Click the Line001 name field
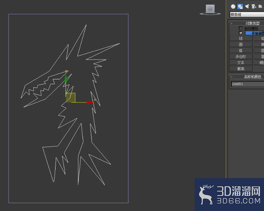The height and width of the screenshot is (211, 264). 248,84
